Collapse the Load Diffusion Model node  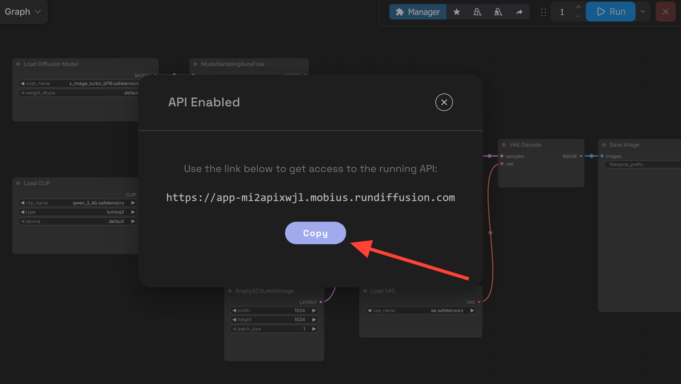[x=18, y=64]
